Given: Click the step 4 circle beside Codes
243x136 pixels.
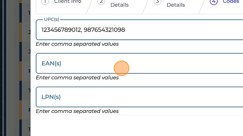Looking at the screenshot, I should (214, 2).
